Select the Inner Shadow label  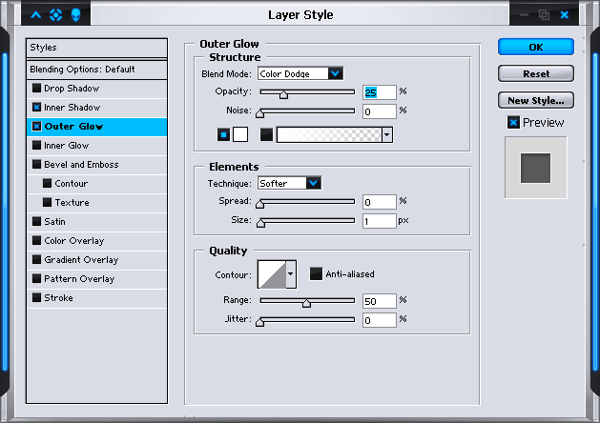point(72,108)
